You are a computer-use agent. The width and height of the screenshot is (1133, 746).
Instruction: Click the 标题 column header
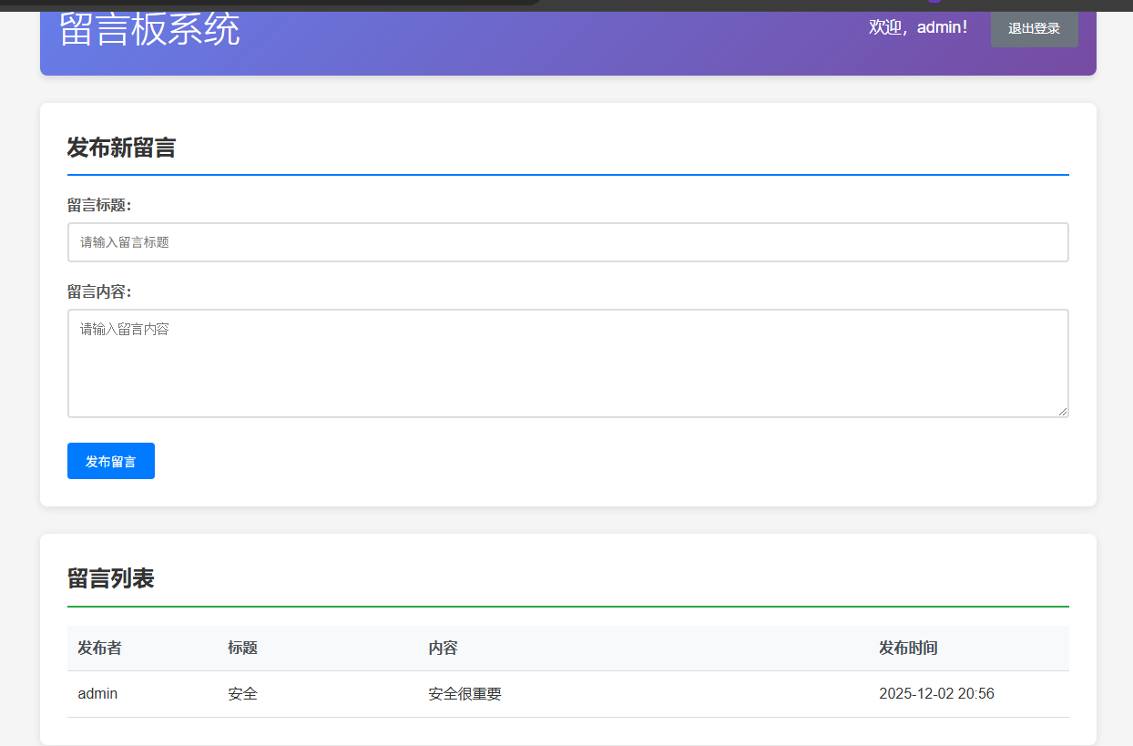click(x=242, y=649)
